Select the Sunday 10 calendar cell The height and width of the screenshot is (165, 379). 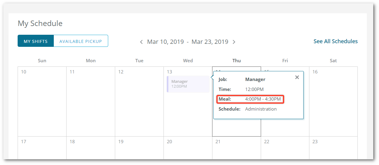[42, 102]
